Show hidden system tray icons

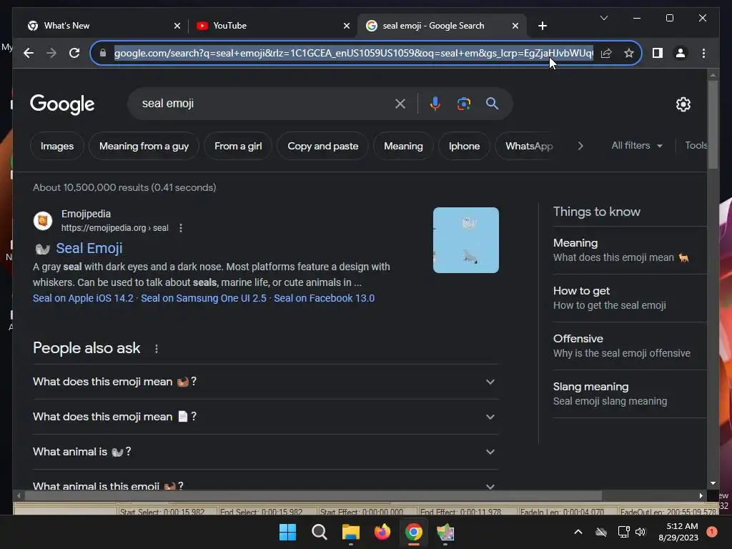578,532
